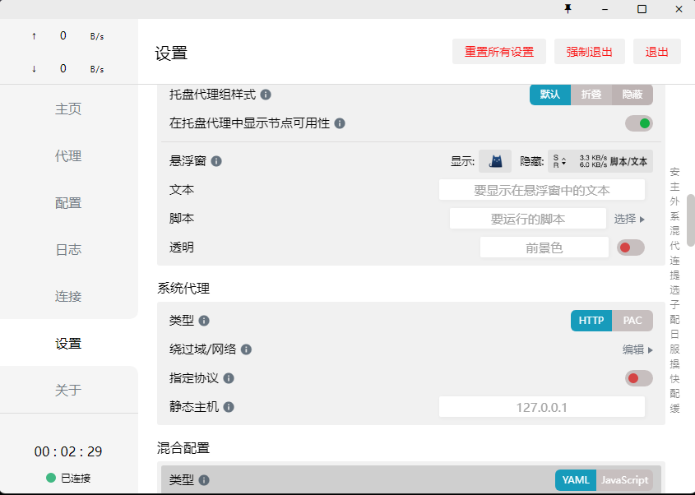Enable the 指定协议 switch
This screenshot has height=495, width=695.
point(638,378)
